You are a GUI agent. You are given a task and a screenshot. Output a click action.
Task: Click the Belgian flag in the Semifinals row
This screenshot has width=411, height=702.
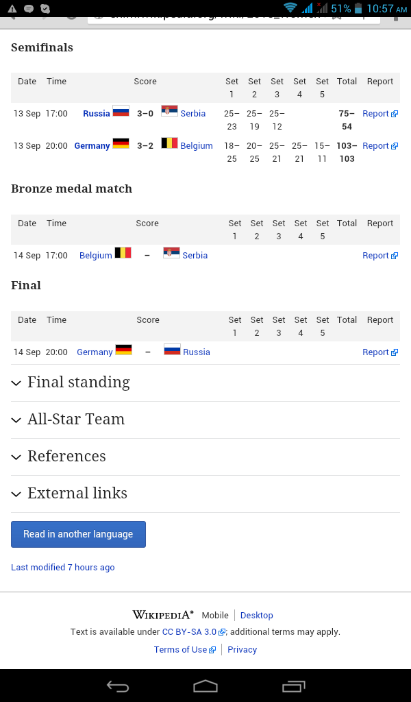pyautogui.click(x=169, y=143)
